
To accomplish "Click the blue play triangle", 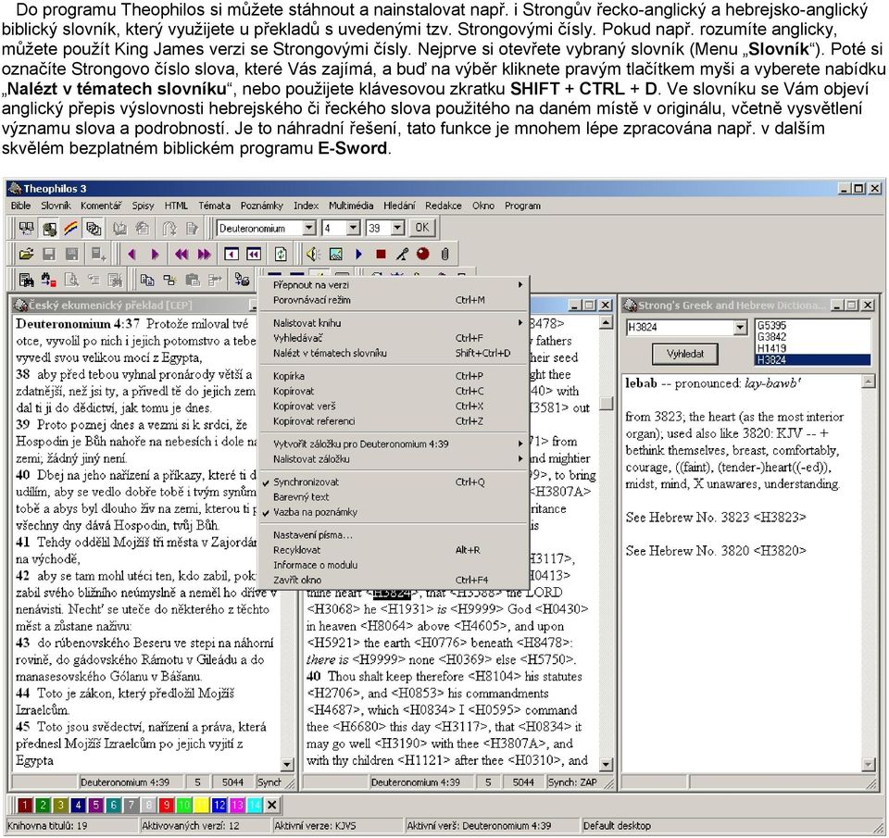I will coord(358,255).
